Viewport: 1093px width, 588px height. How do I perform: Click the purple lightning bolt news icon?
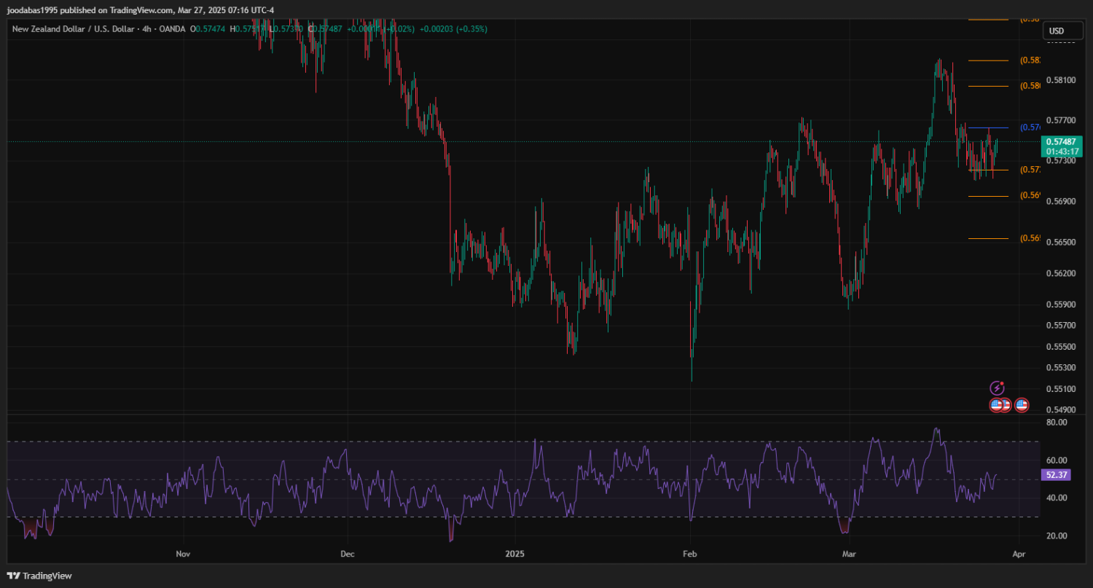(997, 388)
